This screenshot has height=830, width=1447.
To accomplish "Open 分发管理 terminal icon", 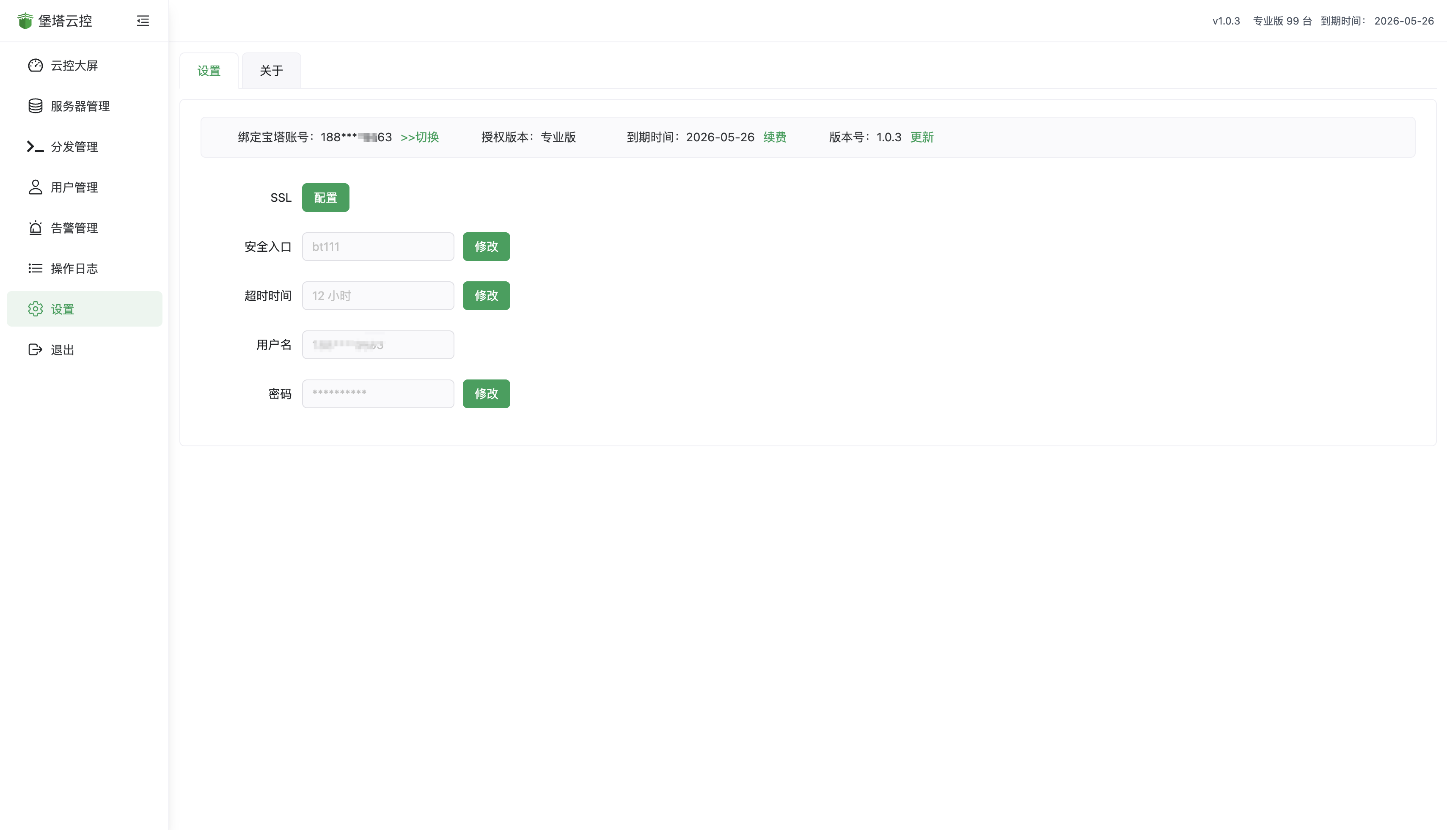I will click(36, 146).
